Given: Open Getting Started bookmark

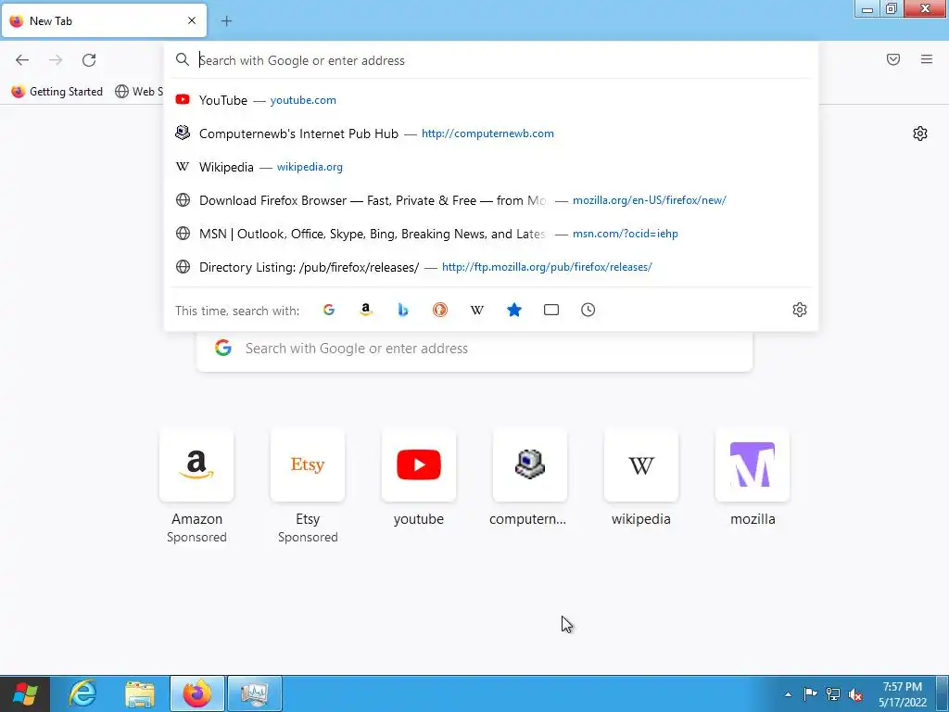Looking at the screenshot, I should [57, 92].
